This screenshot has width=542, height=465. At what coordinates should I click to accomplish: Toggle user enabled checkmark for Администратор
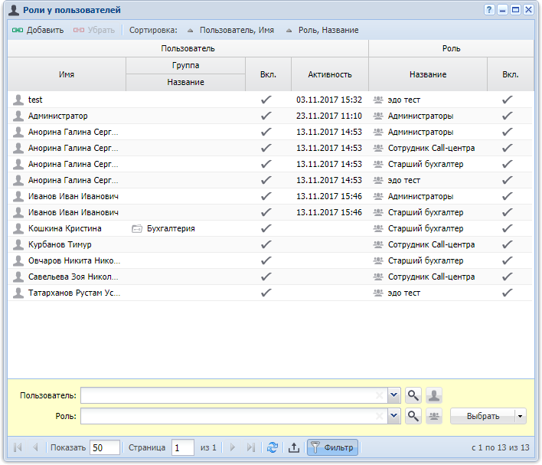266,116
